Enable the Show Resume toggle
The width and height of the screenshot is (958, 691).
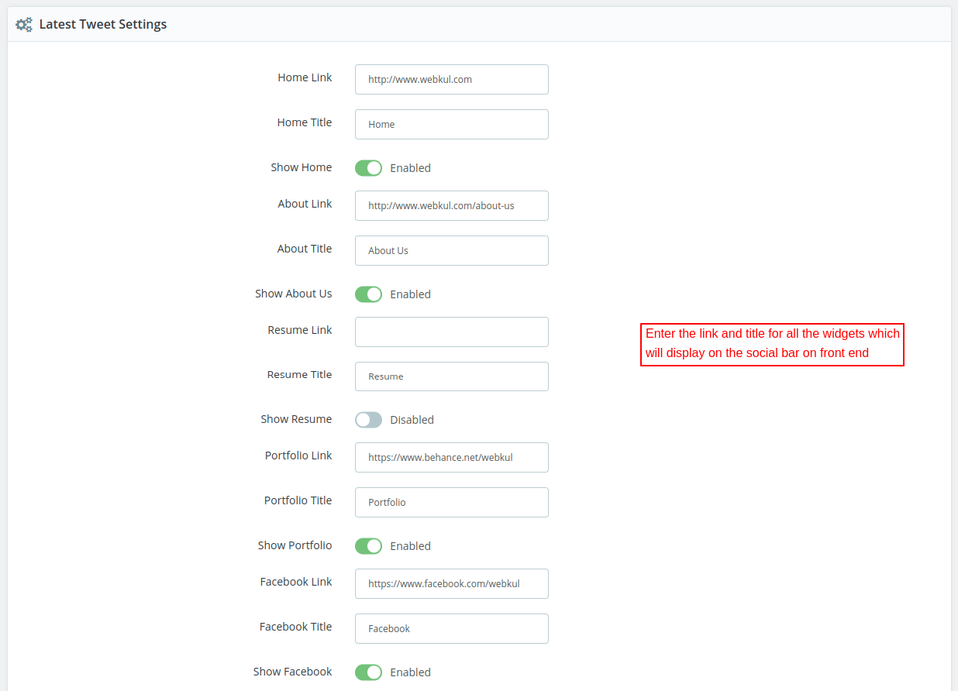(x=369, y=420)
